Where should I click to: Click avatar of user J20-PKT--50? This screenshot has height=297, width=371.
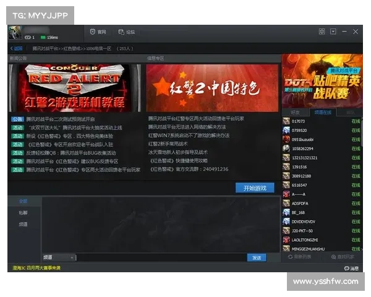click(x=286, y=231)
